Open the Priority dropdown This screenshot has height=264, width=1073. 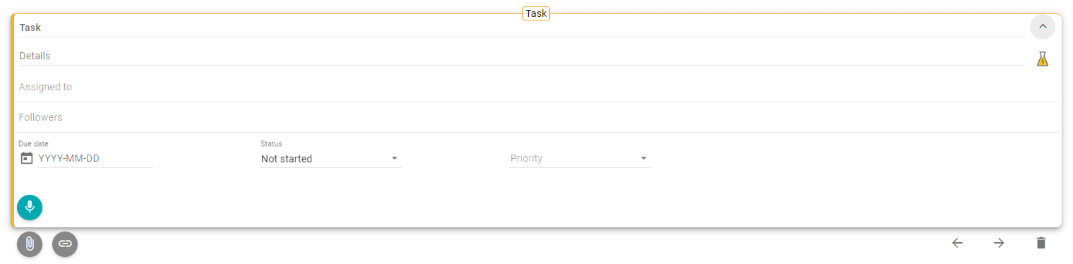pos(580,159)
